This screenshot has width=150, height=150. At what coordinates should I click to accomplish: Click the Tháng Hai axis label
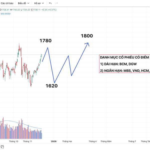click(67, 141)
